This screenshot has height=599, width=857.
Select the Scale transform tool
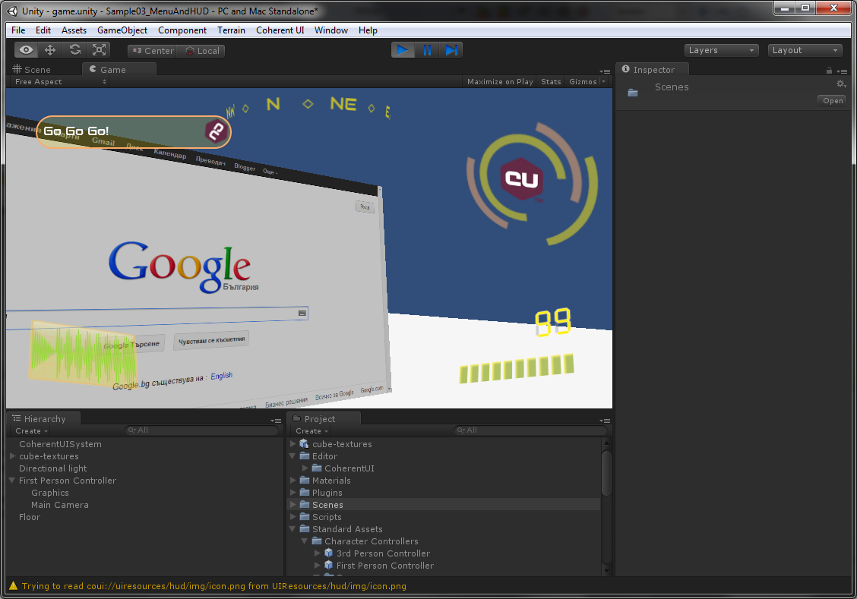(x=99, y=50)
